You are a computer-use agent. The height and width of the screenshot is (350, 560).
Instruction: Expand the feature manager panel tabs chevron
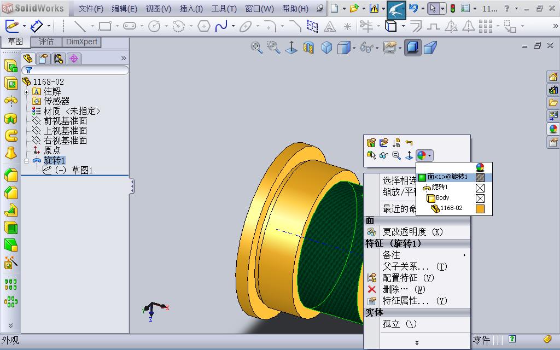[x=124, y=58]
